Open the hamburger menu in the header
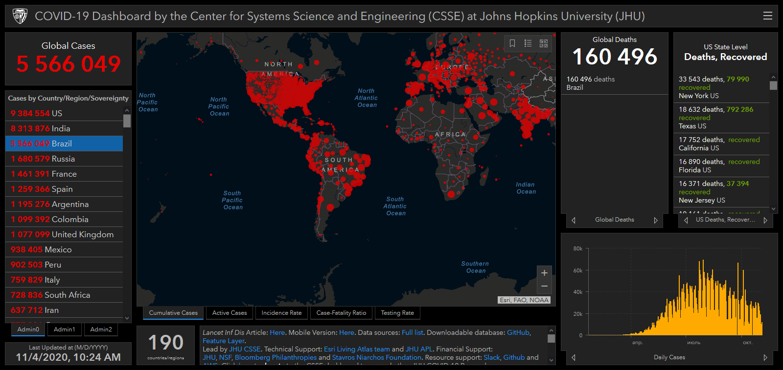The width and height of the screenshot is (783, 370). tap(767, 16)
